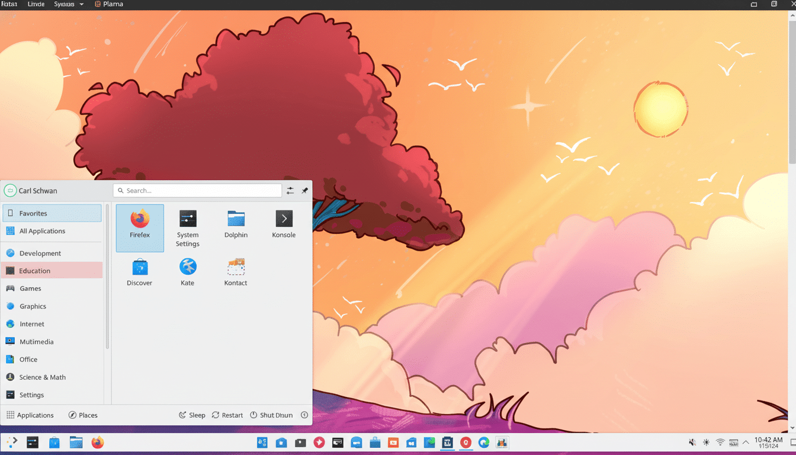This screenshot has width=796, height=455.
Task: Click the Shut Down button
Action: (271, 415)
